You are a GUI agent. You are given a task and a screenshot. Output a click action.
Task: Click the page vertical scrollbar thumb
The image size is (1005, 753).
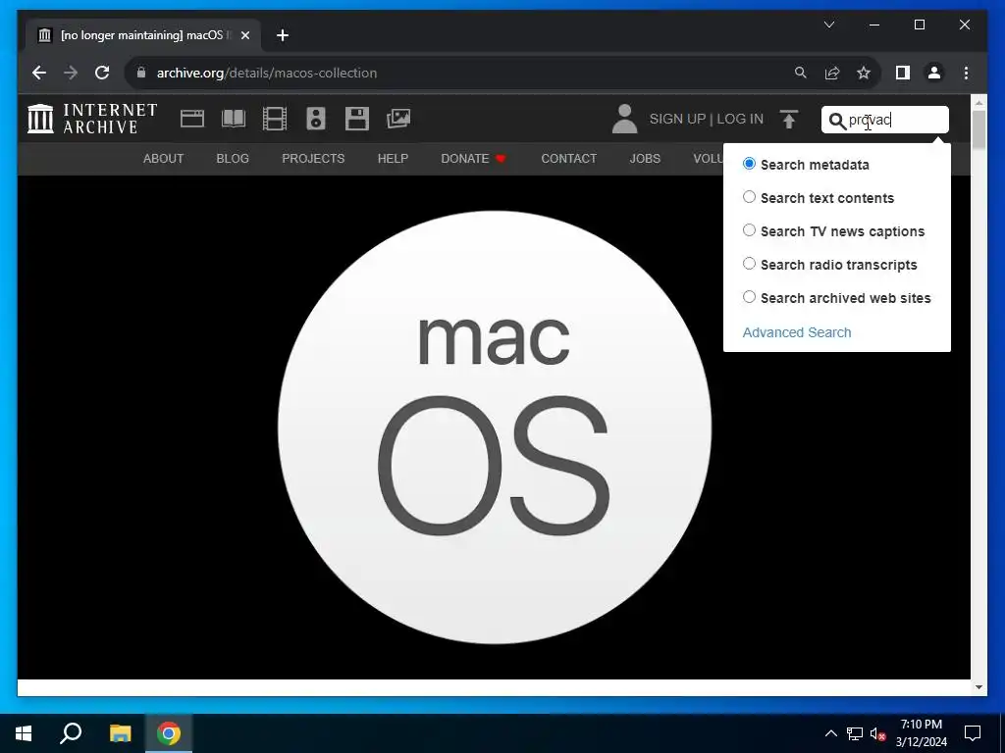pos(979,130)
